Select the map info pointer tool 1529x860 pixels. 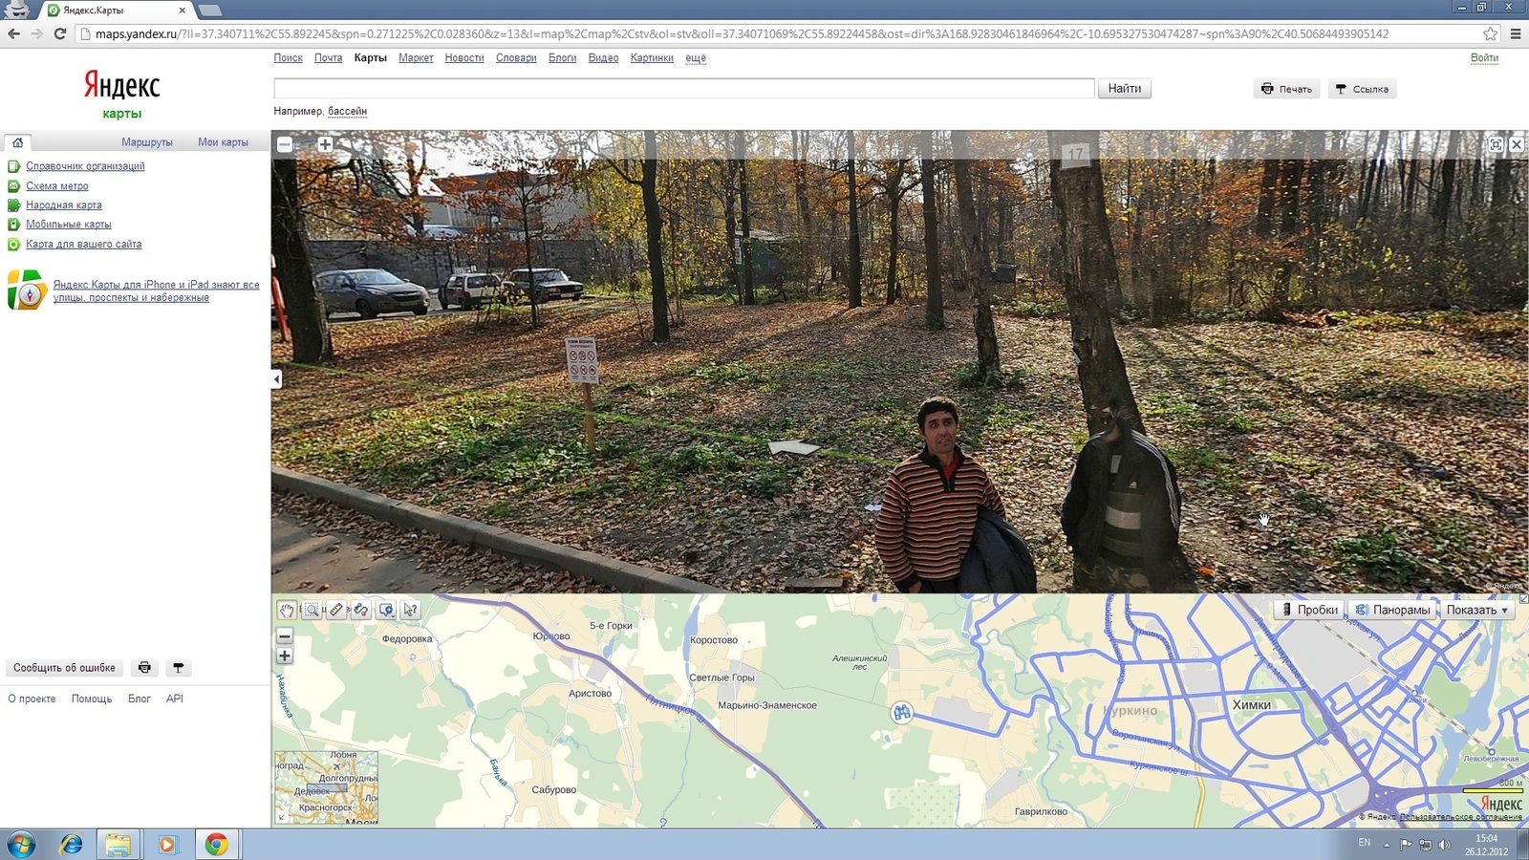tap(411, 610)
